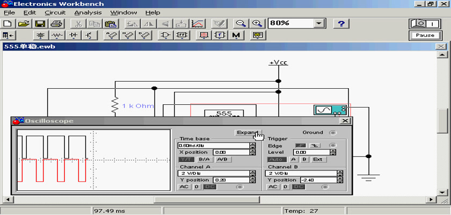The height and width of the screenshot is (215, 451).
Task: Open the Window menu
Action: (123, 13)
